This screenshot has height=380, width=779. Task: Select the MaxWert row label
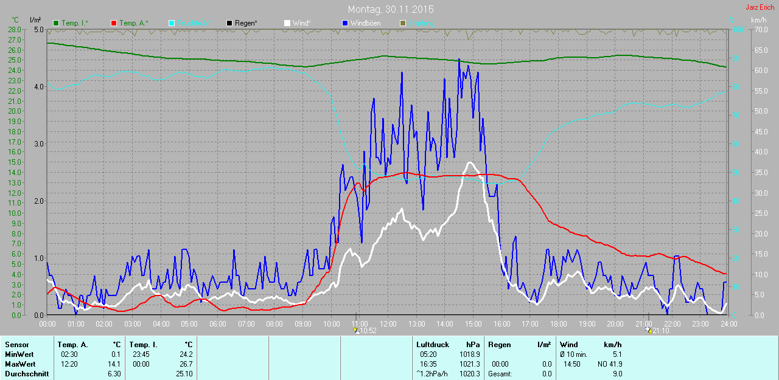click(x=19, y=364)
